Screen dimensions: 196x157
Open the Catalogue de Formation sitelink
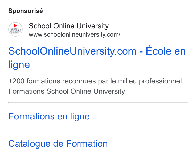[58, 144]
